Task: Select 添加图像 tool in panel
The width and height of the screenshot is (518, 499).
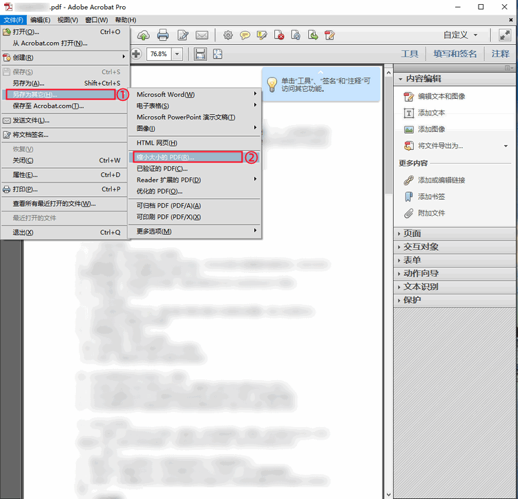Action: click(x=425, y=129)
